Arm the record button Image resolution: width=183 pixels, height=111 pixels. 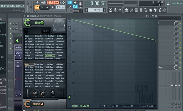[52, 7]
